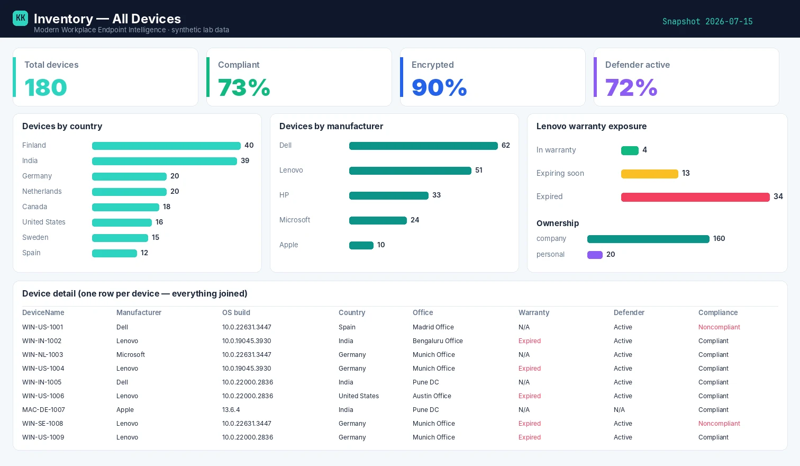Image resolution: width=800 pixels, height=466 pixels.
Task: Click the Lenovo warranty exposure heading
Action: click(x=592, y=127)
